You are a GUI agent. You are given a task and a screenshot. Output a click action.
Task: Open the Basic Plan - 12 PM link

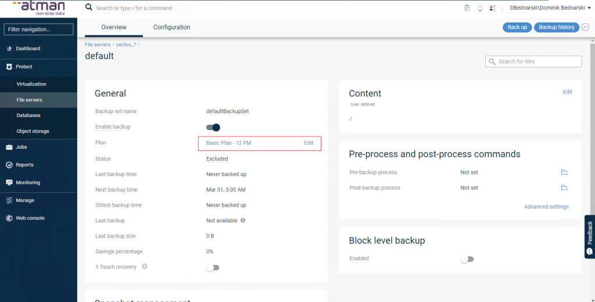tap(228, 143)
